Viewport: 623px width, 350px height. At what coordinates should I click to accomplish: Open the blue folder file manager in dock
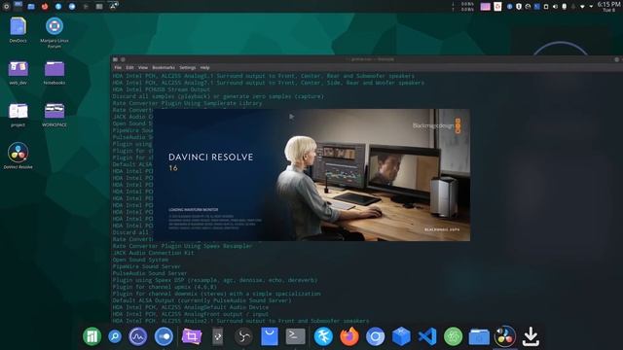click(x=479, y=337)
